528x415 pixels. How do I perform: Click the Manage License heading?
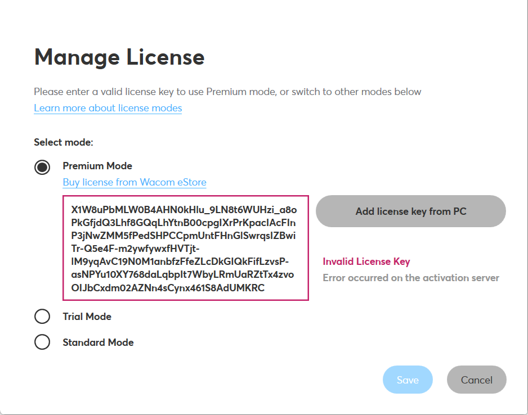point(119,57)
